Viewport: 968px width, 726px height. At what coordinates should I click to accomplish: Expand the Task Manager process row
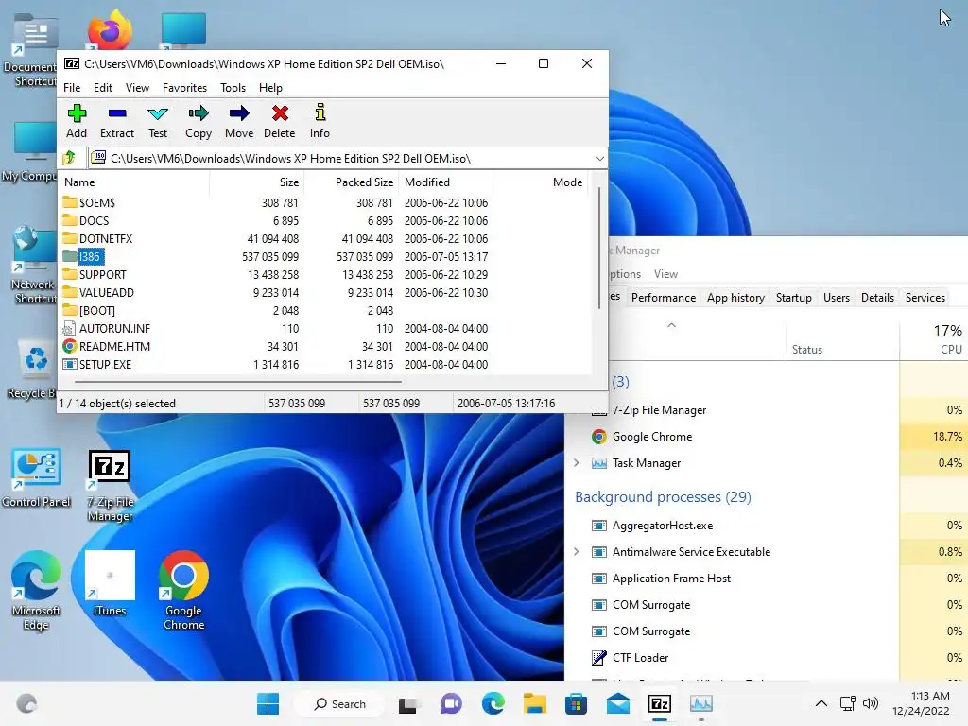coord(576,463)
